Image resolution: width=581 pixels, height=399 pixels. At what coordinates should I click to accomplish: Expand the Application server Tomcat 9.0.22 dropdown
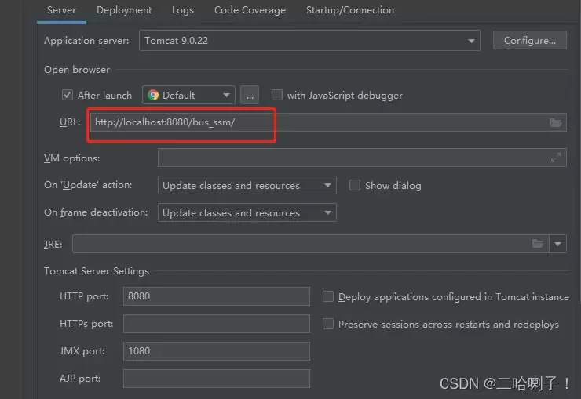click(309, 40)
